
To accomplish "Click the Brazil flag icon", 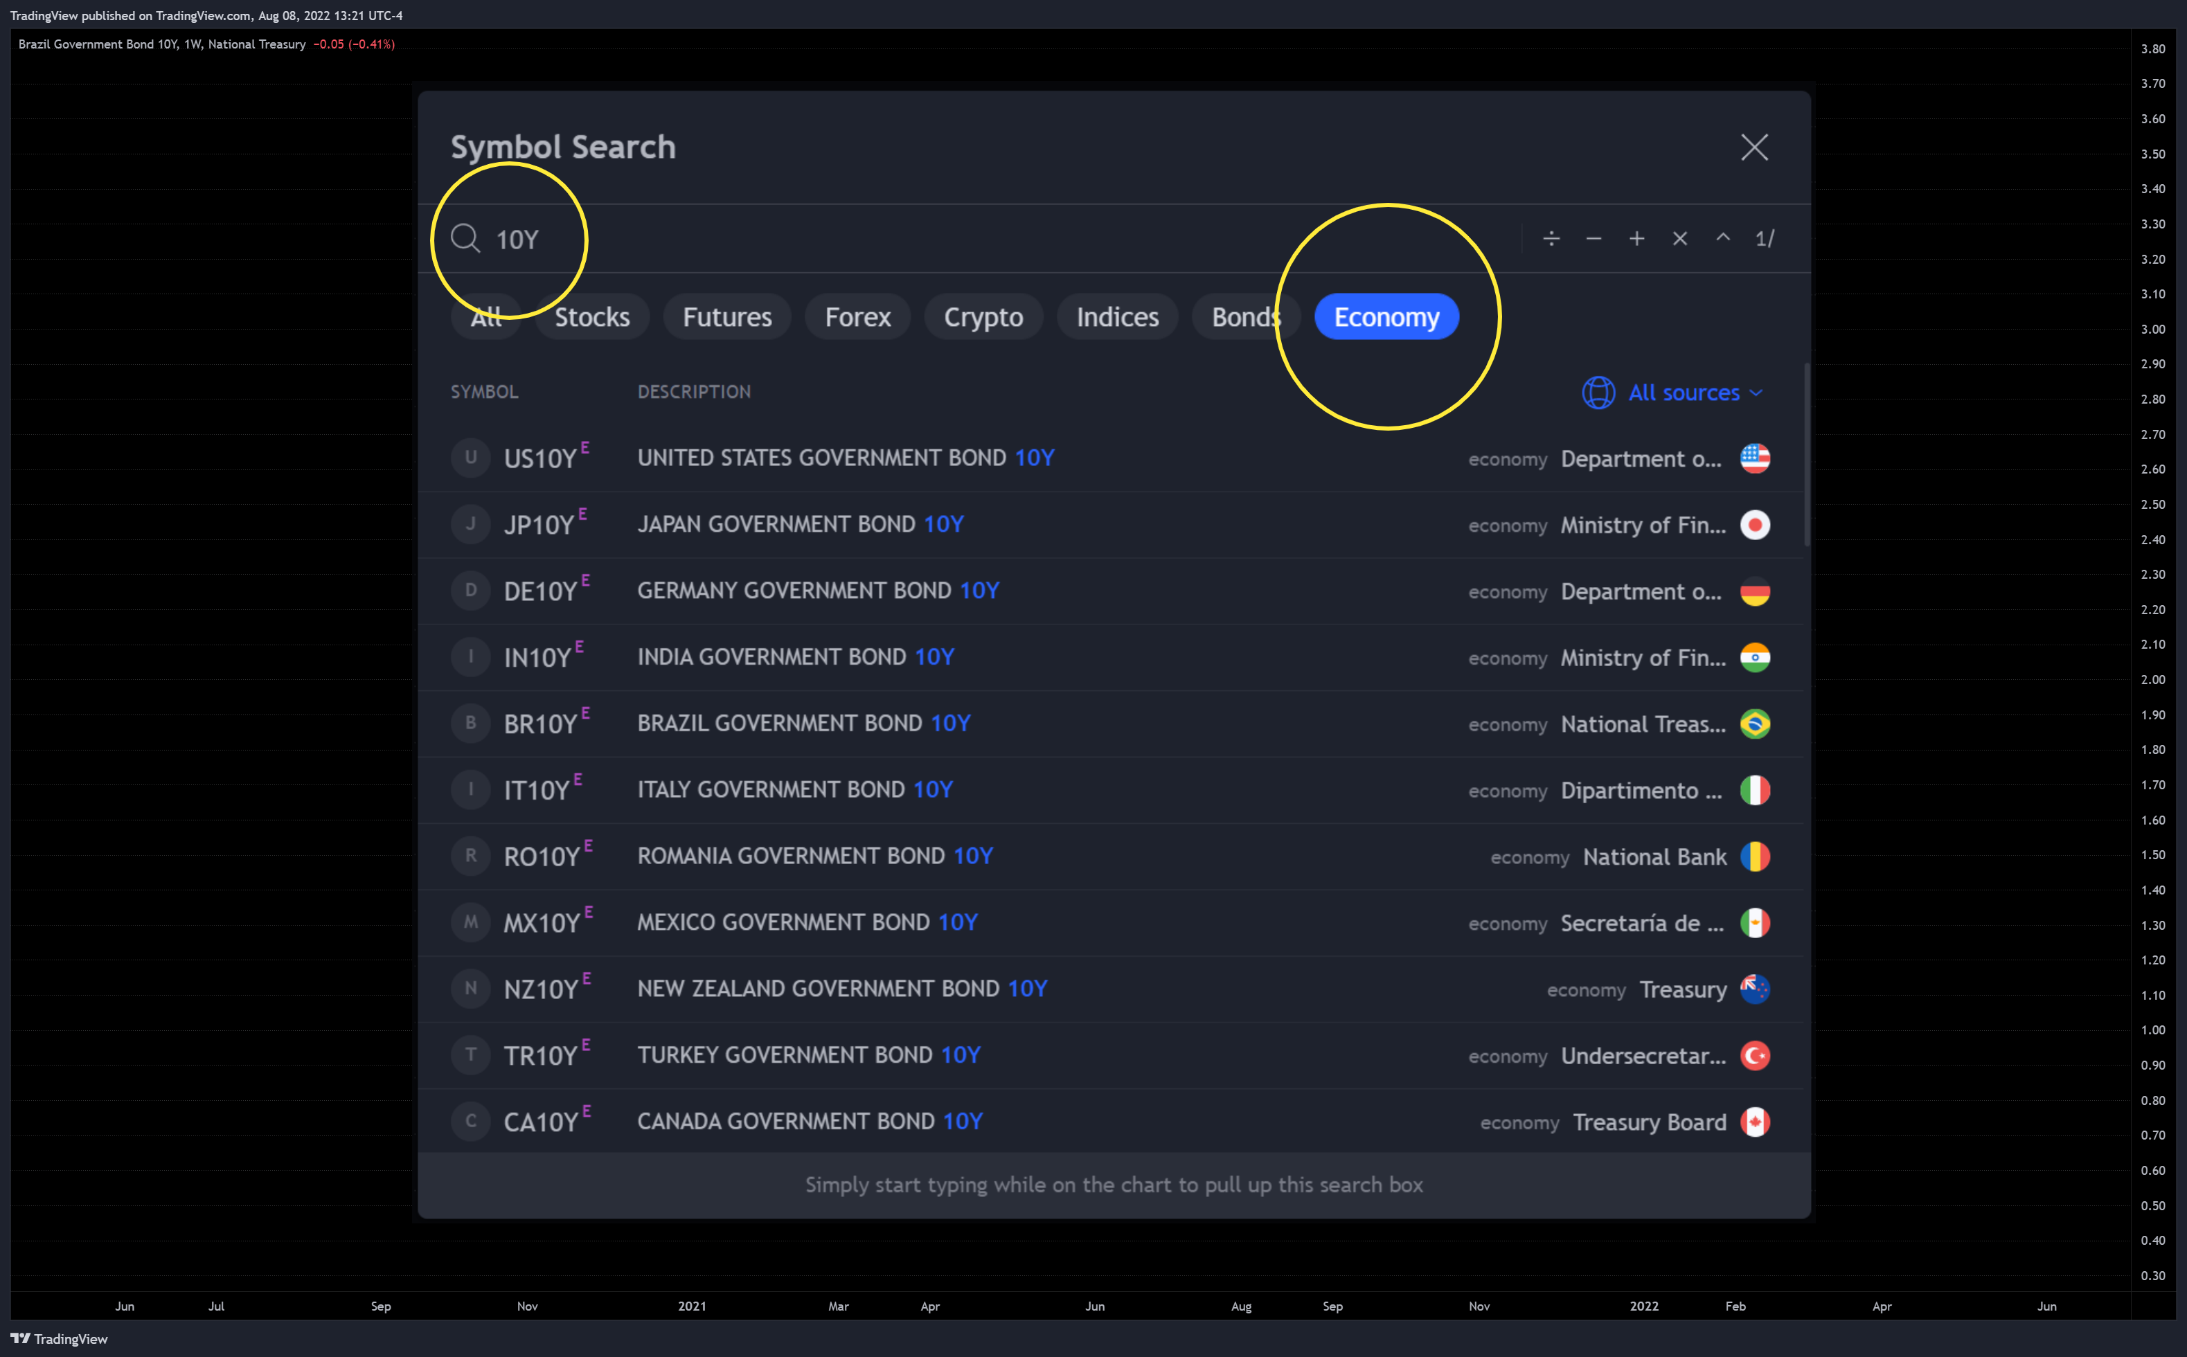I will [1755, 724].
